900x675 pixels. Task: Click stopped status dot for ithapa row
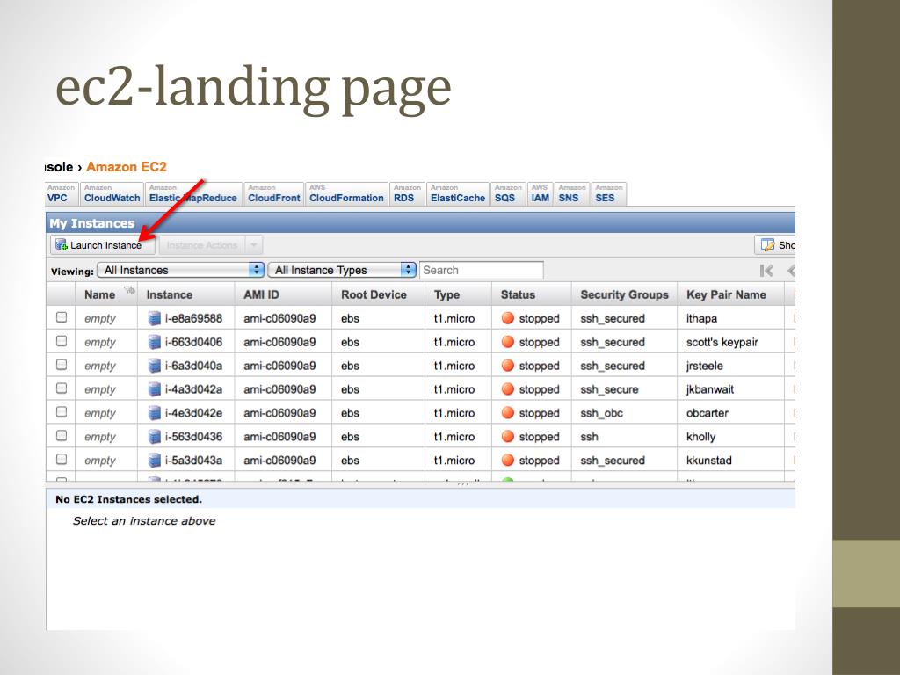tap(507, 318)
